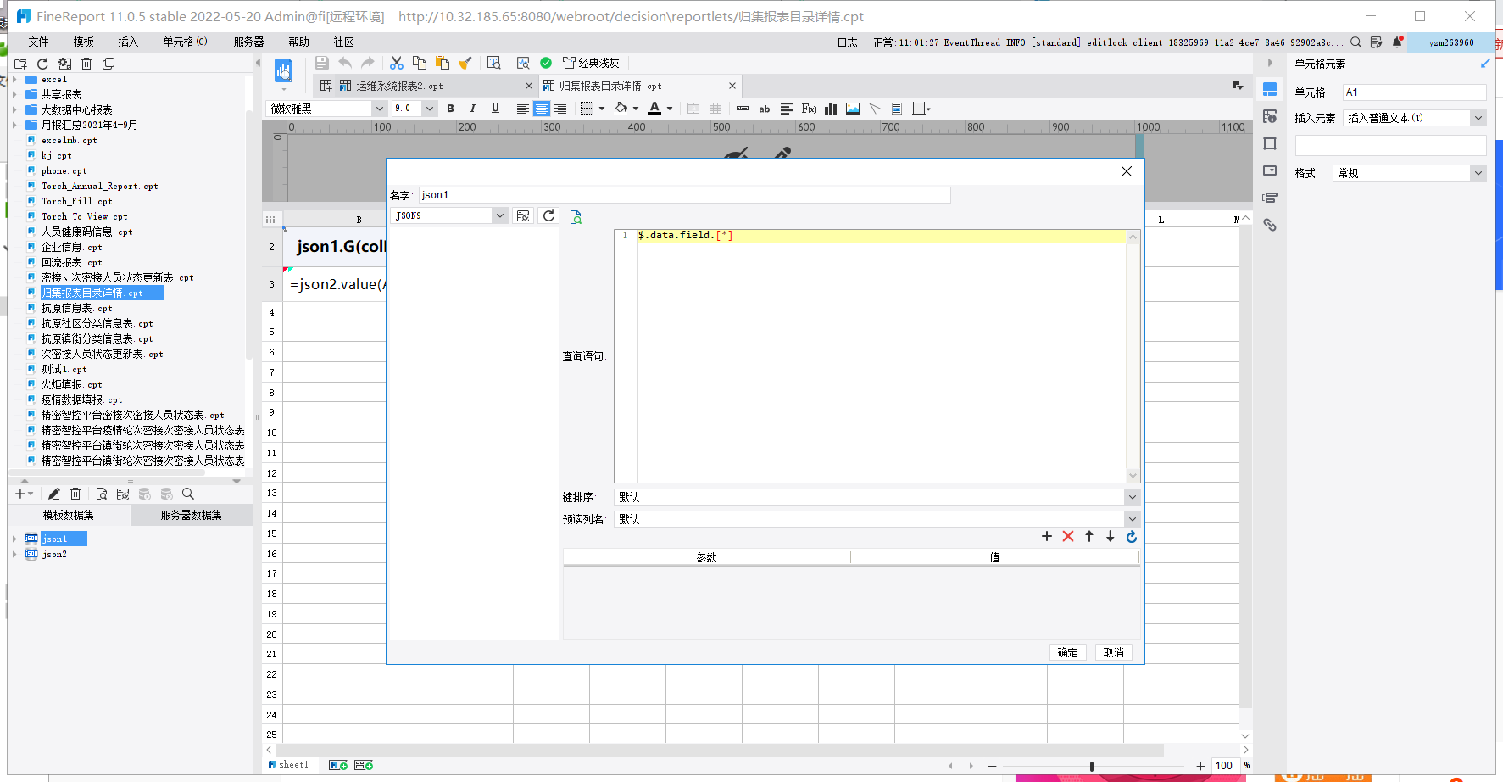Image resolution: width=1503 pixels, height=782 pixels.
Task: Move parameter down arrow icon
Action: [1110, 536]
